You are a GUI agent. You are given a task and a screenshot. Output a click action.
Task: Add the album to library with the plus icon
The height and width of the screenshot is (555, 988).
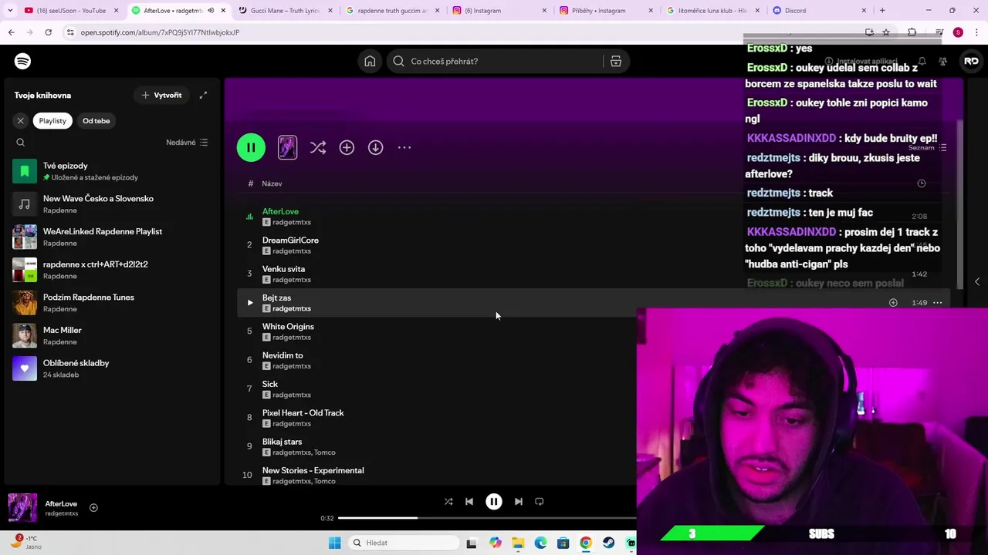pos(347,147)
